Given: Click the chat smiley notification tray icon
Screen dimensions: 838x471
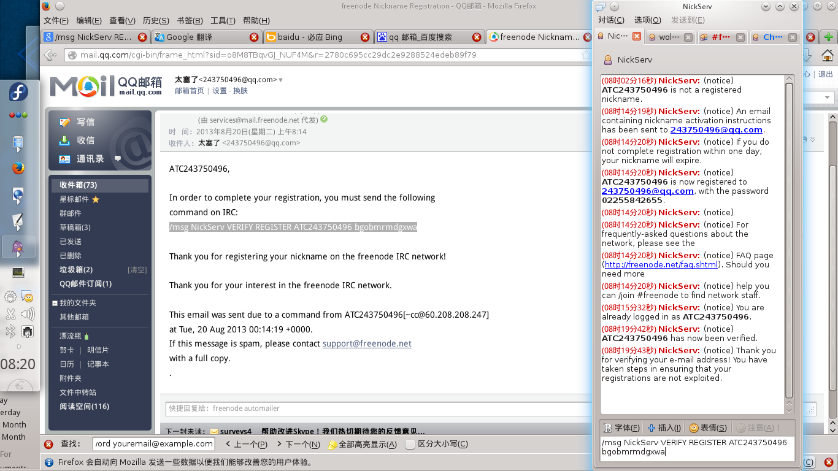Looking at the screenshot, I should pyautogui.click(x=27, y=297).
